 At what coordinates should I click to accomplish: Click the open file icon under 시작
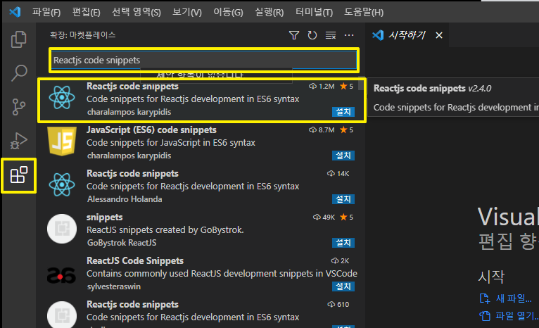pos(485,315)
